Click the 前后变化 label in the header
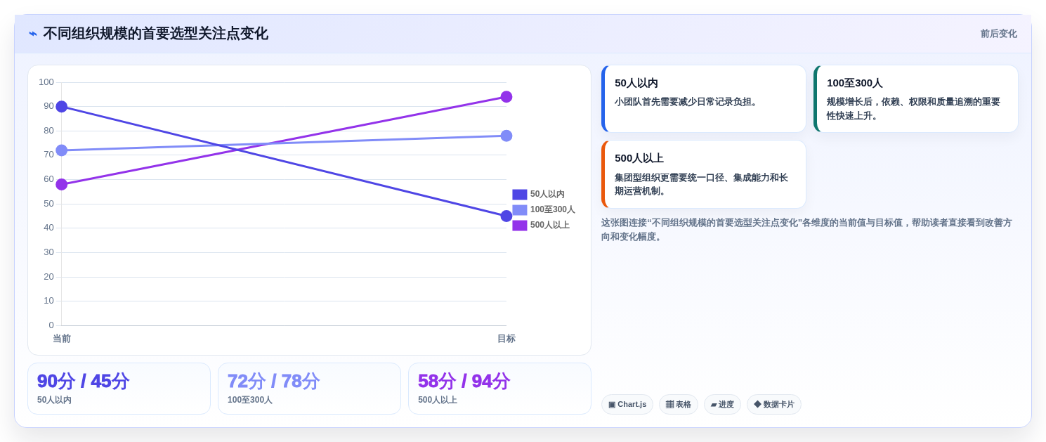This screenshot has height=442, width=1046. tap(998, 34)
